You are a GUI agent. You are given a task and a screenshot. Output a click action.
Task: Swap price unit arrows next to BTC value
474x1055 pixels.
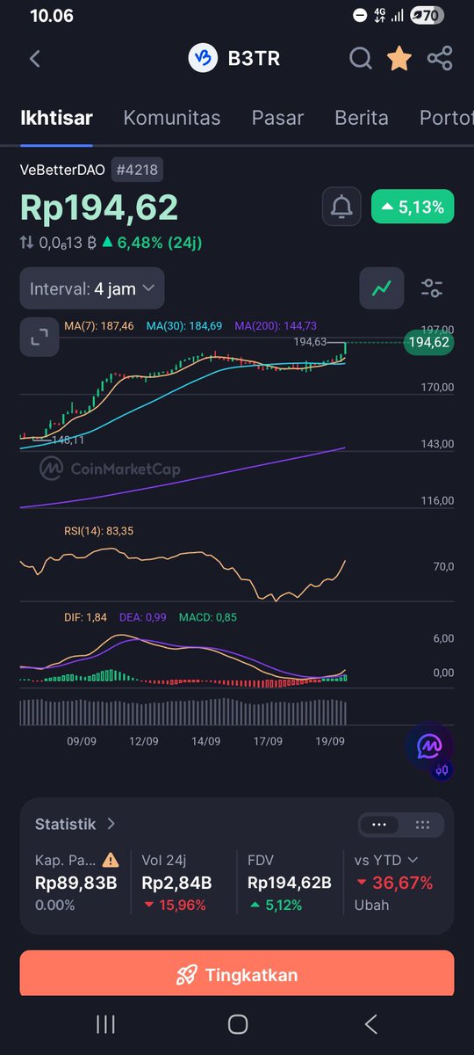[x=27, y=242]
